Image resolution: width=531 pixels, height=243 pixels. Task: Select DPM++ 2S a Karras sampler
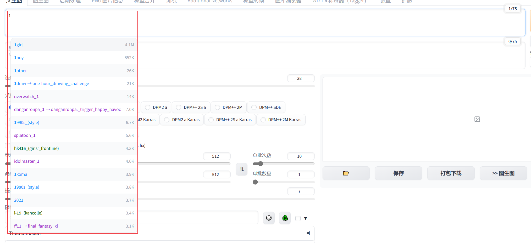click(x=230, y=120)
